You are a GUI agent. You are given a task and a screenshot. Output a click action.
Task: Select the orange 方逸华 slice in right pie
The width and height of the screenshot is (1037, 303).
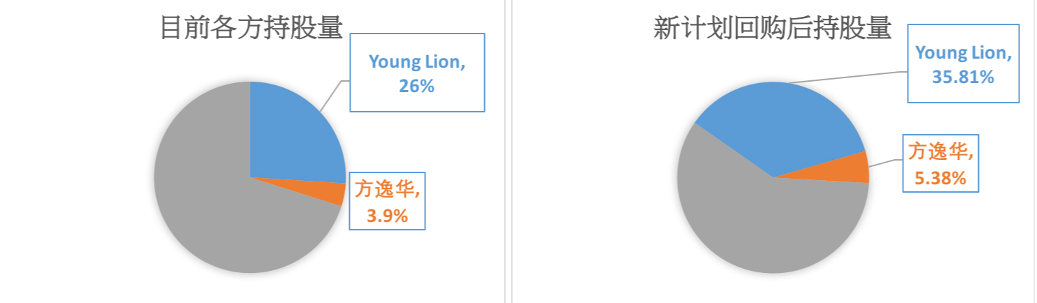click(x=852, y=168)
